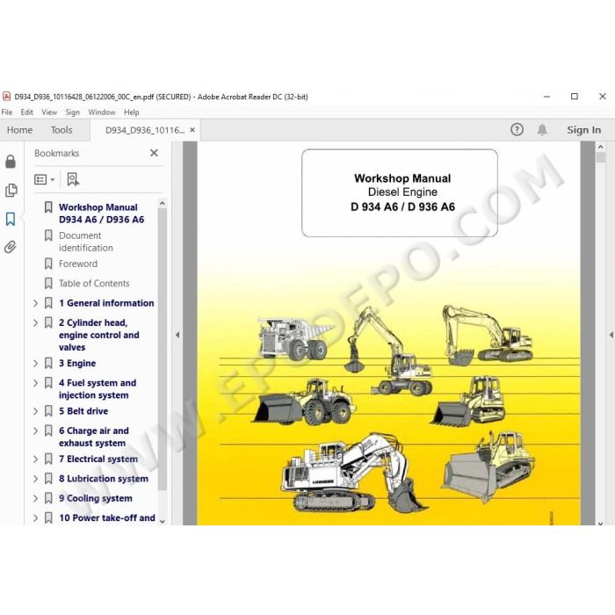The width and height of the screenshot is (615, 615).
Task: Expand 4 Fuel system and injection system
Action: tap(35, 383)
